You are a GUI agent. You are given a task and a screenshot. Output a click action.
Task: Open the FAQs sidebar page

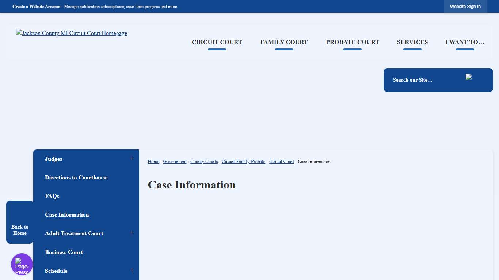52,196
